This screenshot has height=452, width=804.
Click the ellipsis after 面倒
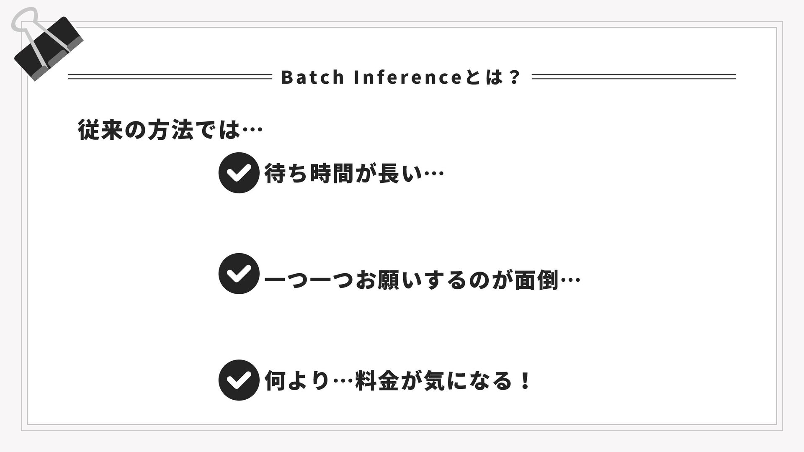tap(569, 280)
